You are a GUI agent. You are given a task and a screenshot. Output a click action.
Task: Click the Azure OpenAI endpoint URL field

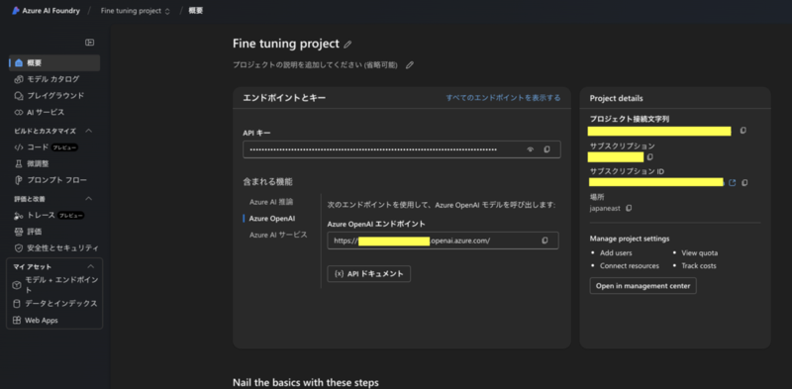click(x=443, y=241)
